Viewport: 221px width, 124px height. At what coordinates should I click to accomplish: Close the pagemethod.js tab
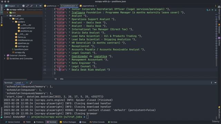96,6
